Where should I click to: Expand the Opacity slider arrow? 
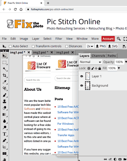tap(126, 62)
